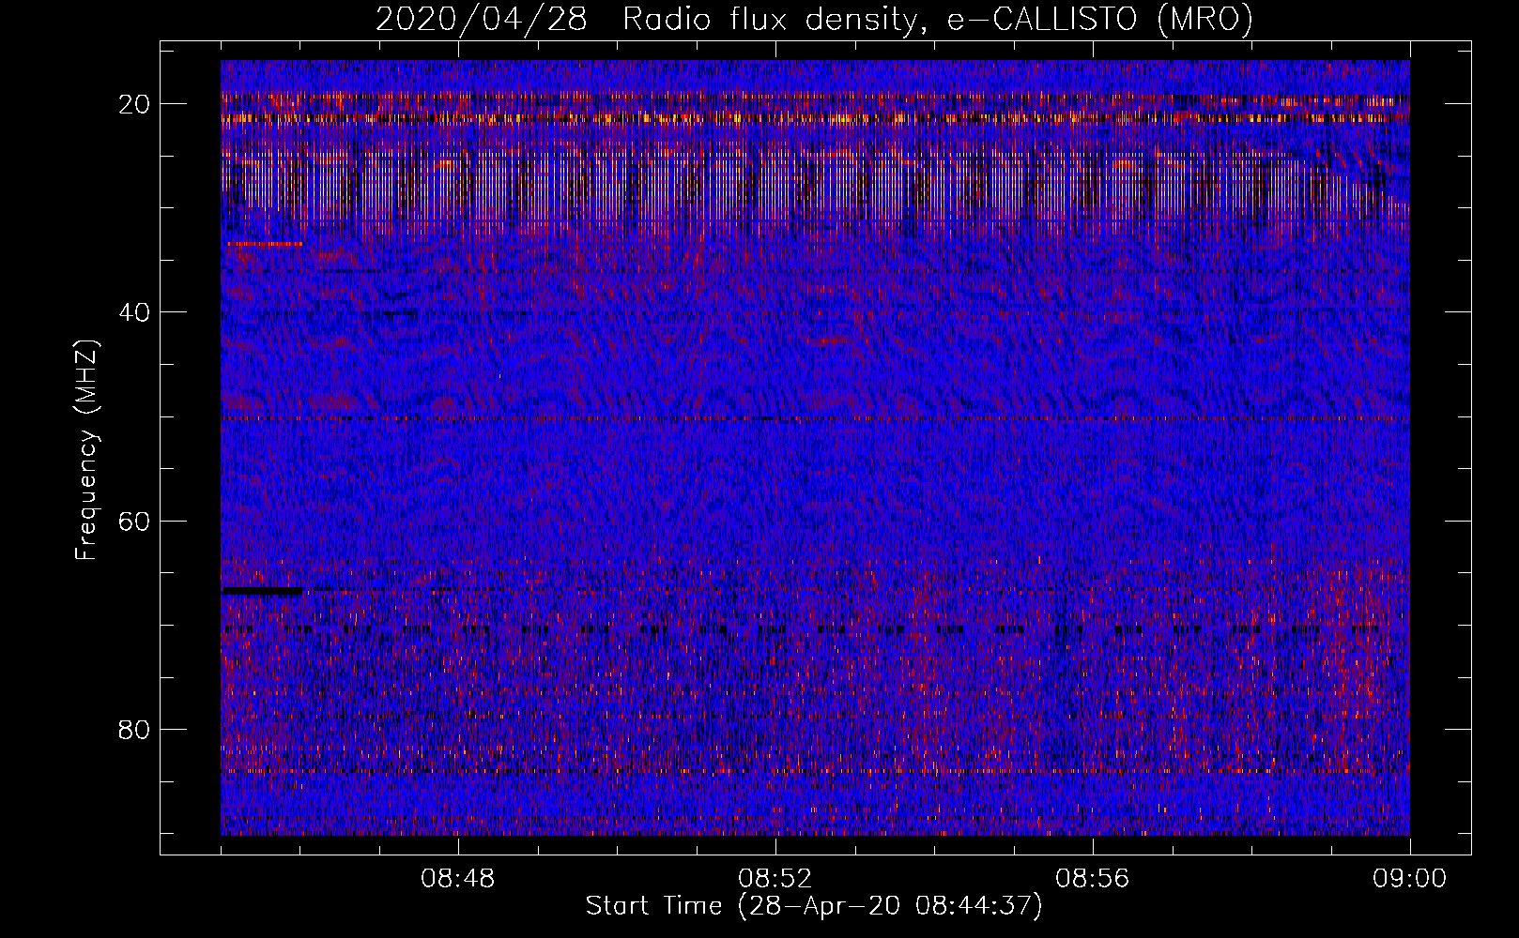Click the date '2020/04/28' in the title
Screen dimensions: 1519x938
tap(483, 18)
